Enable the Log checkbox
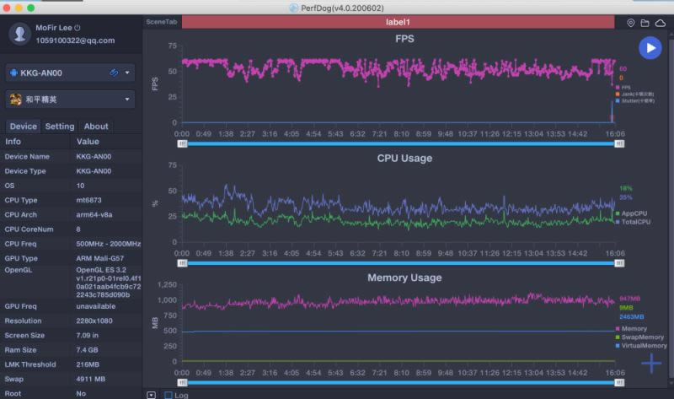Viewport: 674px width, 399px height. tap(168, 395)
